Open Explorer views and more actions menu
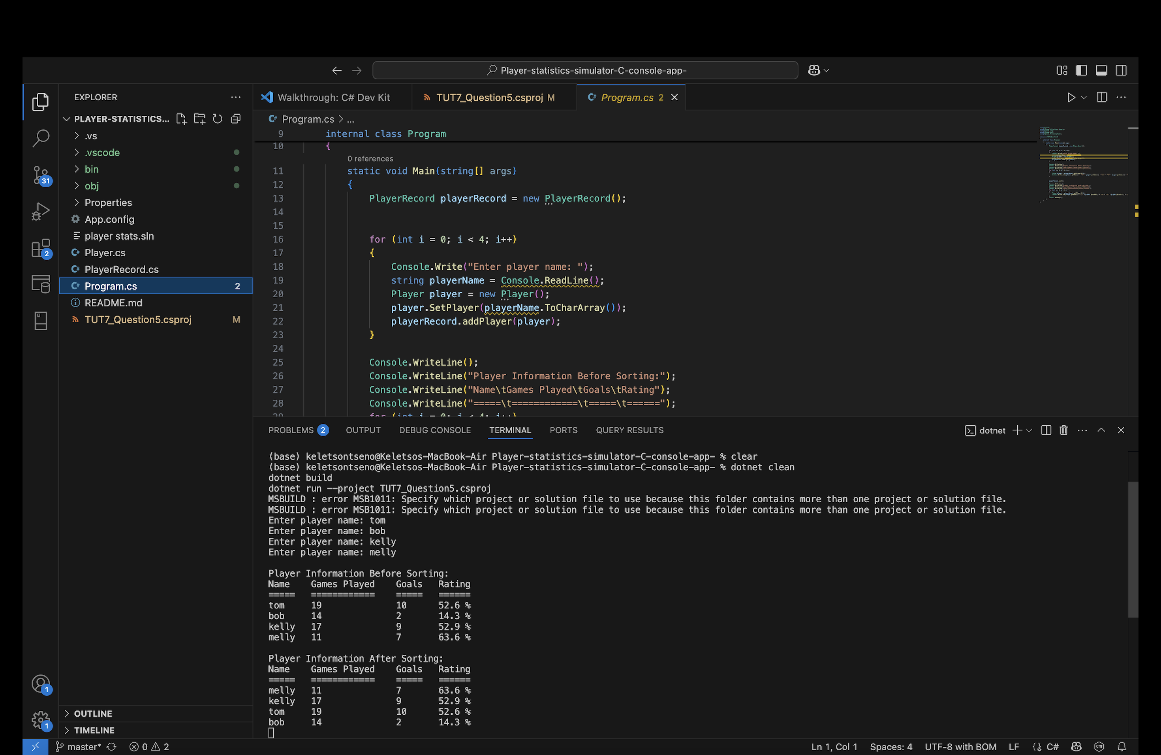Viewport: 1161px width, 755px height. coord(236,97)
